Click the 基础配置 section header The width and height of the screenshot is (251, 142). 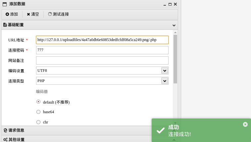90,25
